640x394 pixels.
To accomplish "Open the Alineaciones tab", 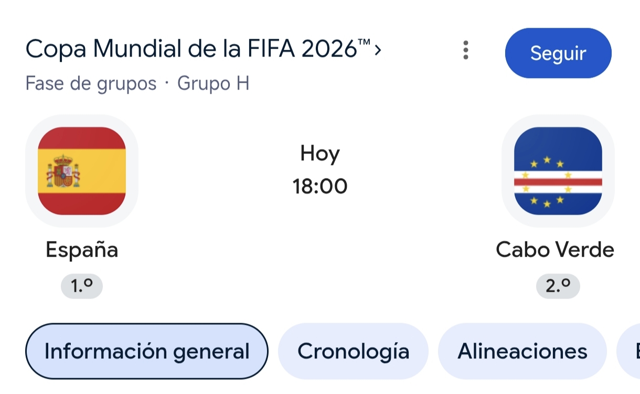I will click(522, 351).
